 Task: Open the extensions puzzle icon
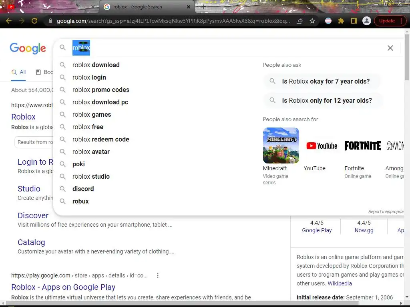pyautogui.click(x=341, y=21)
